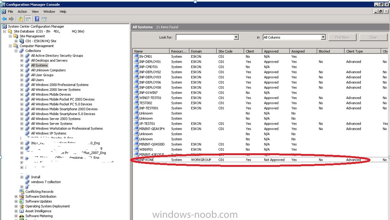Click the Conflicting Records icon
Viewport: 390px width, 220px height.
(x=22, y=191)
